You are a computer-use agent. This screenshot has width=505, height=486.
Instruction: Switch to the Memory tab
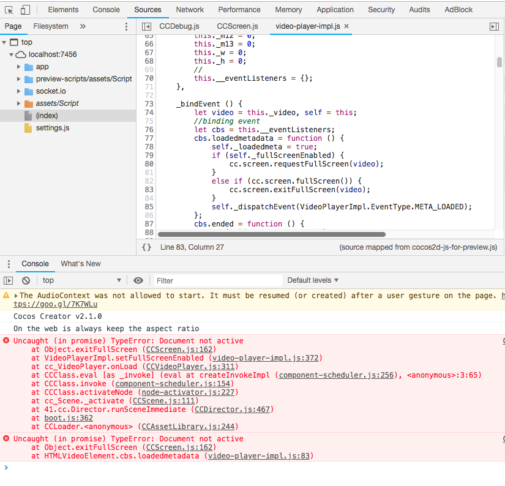click(x=288, y=10)
